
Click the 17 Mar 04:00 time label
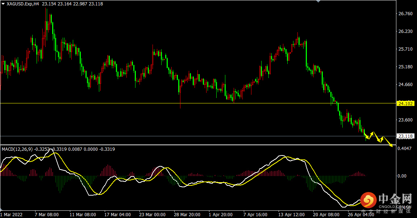[x=117, y=214]
